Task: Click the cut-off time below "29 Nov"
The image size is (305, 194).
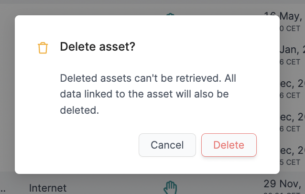Action: (x=282, y=193)
